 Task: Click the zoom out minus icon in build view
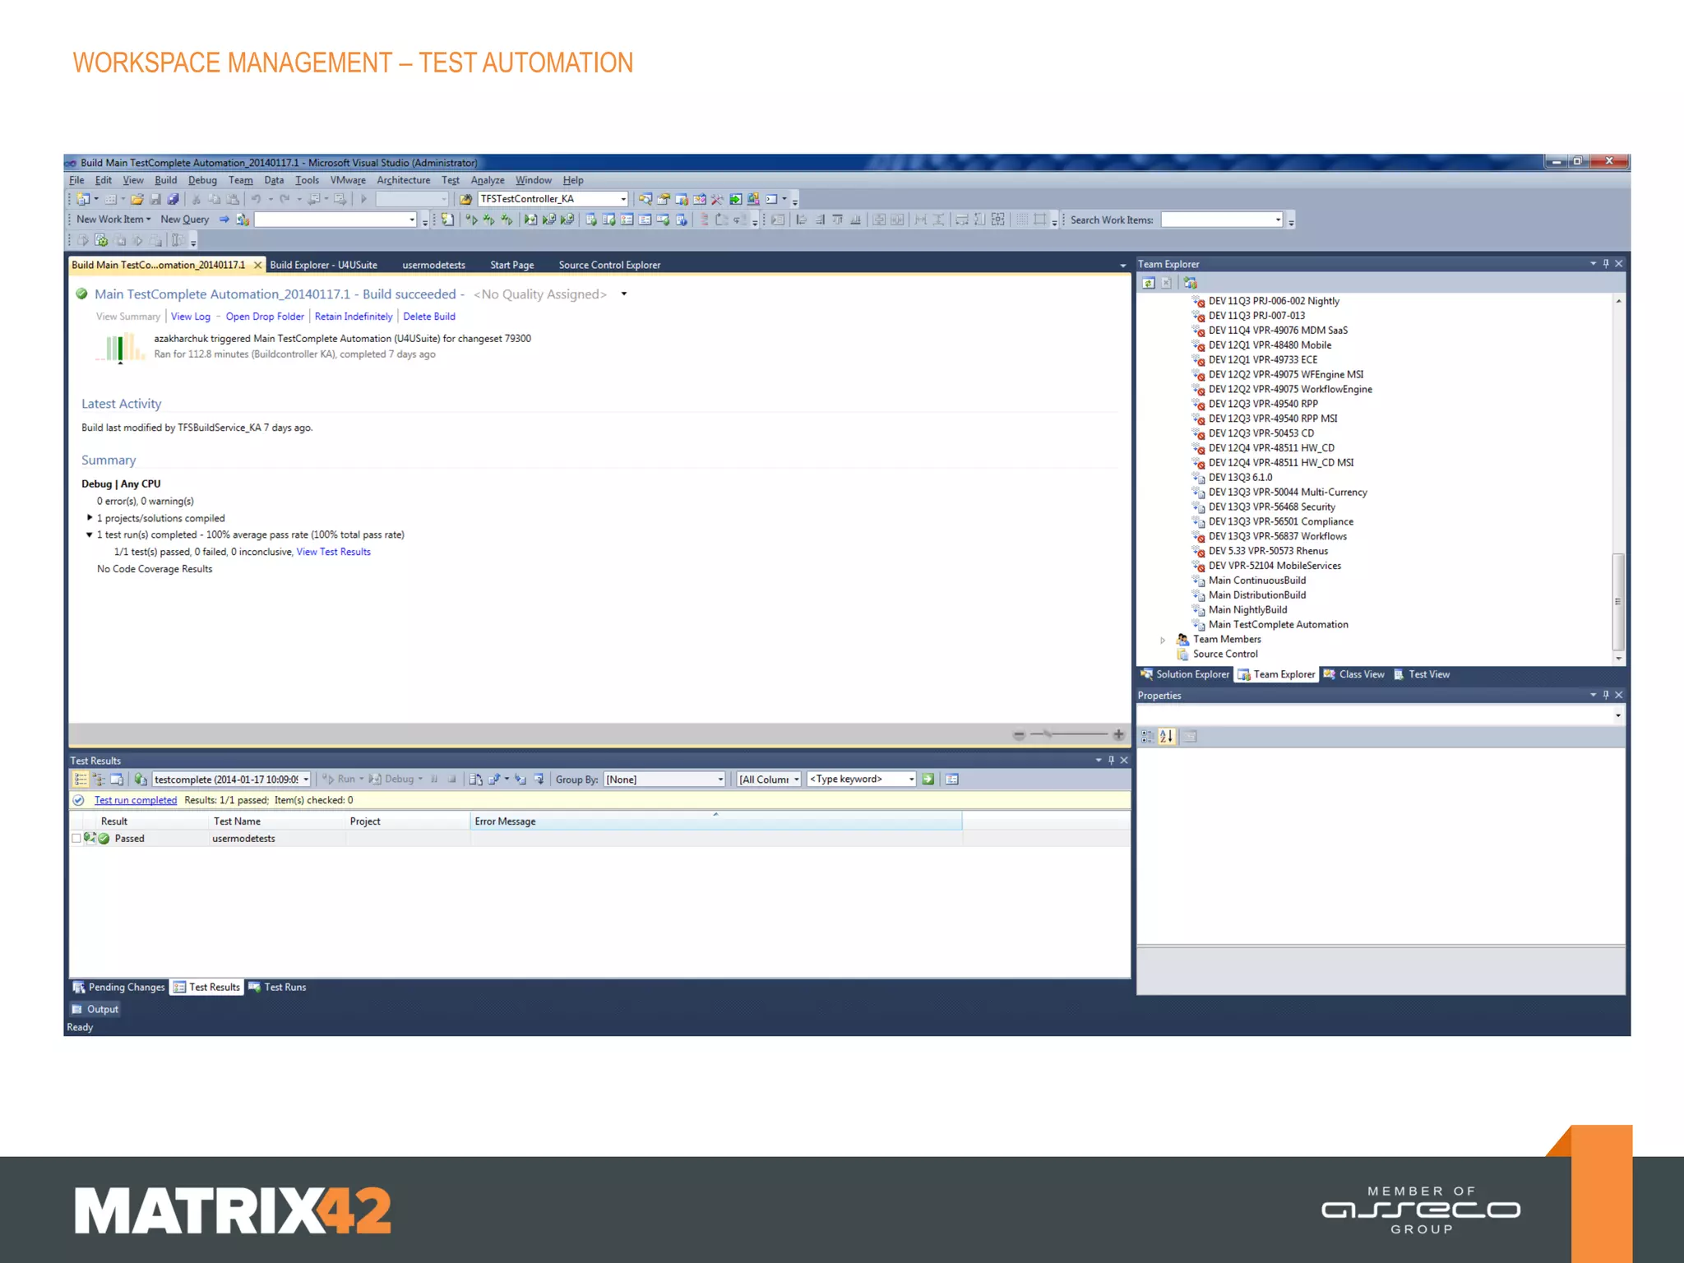tap(1019, 735)
